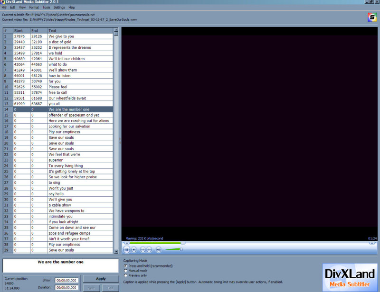This screenshot has width=380, height=292.
Task: Open the Help menu
Action: pyautogui.click(x=72, y=7)
